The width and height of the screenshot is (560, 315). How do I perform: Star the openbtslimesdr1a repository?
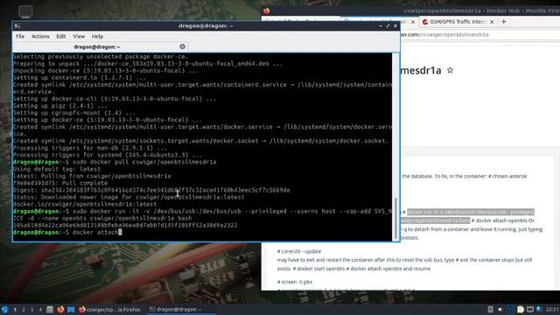click(450, 70)
